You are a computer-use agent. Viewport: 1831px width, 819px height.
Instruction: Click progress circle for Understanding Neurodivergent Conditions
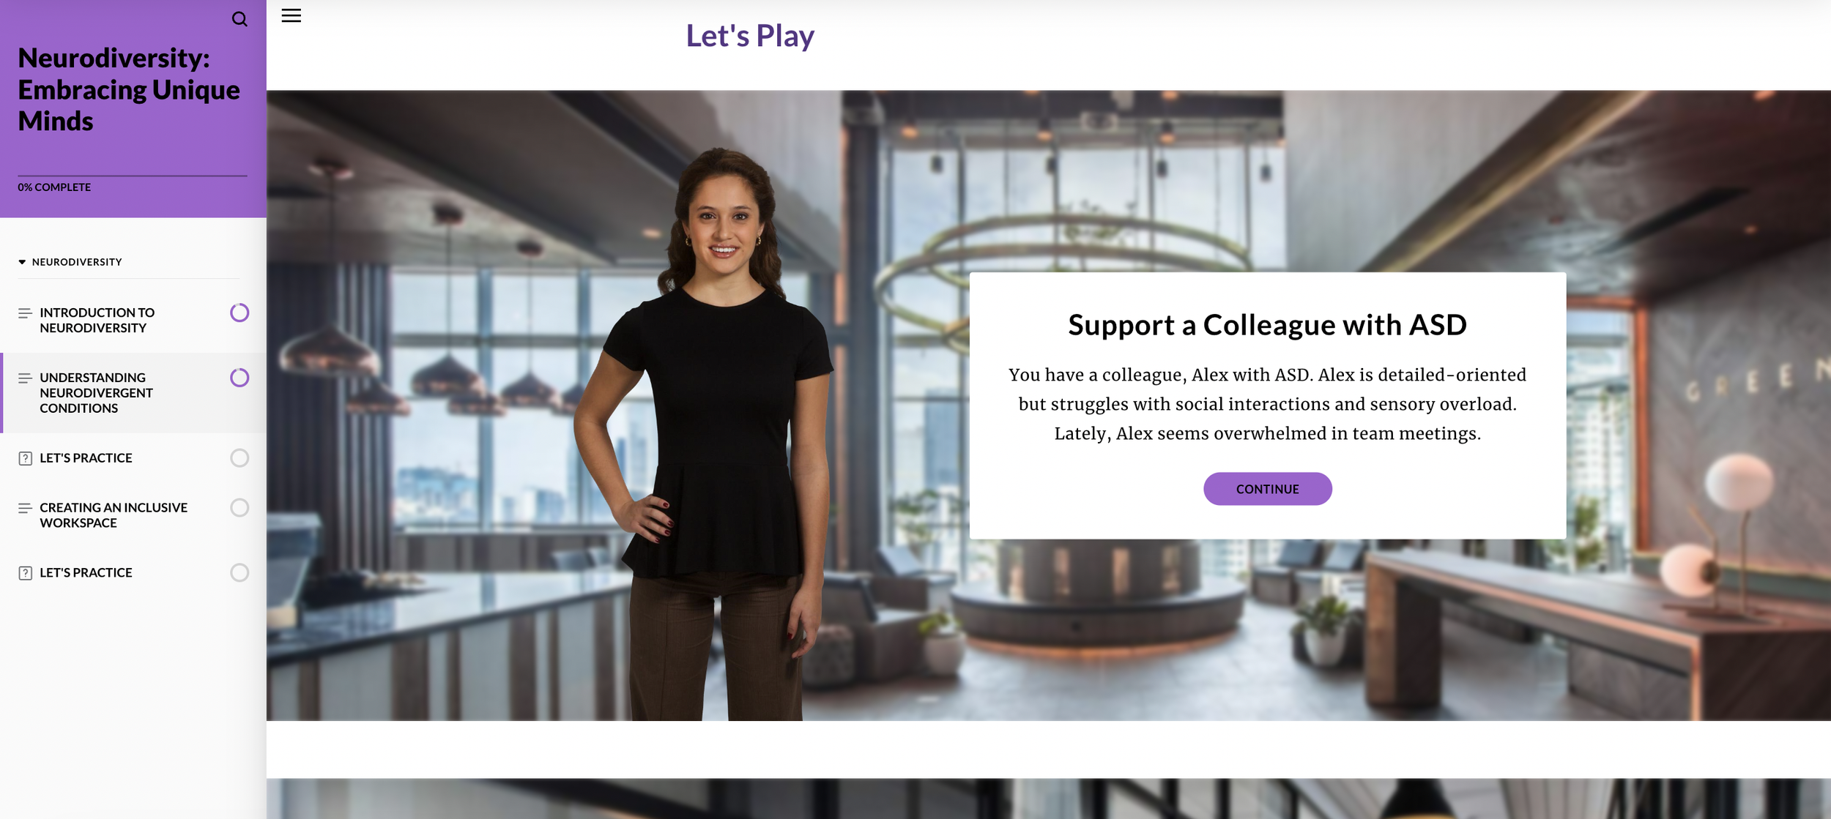coord(239,378)
